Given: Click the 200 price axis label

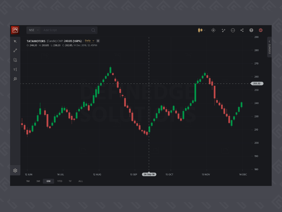Looking at the screenshot, I should (x=257, y=143).
